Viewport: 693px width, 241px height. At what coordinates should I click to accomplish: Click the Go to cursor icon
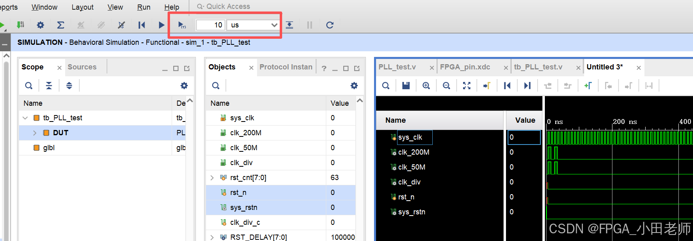coord(487,86)
